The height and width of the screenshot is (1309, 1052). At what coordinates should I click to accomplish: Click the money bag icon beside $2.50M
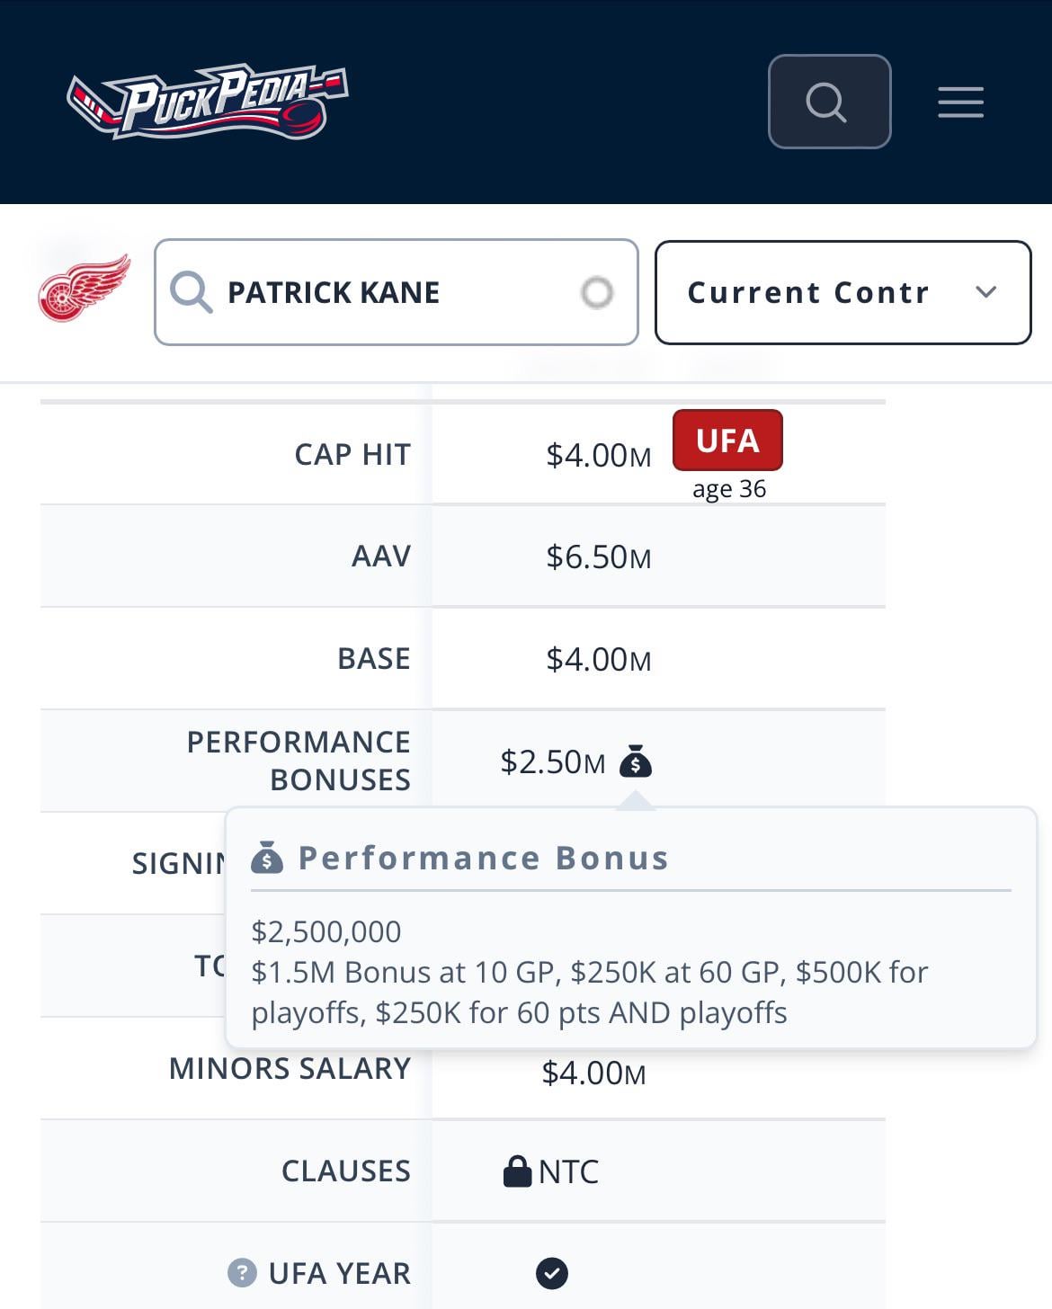(x=636, y=761)
